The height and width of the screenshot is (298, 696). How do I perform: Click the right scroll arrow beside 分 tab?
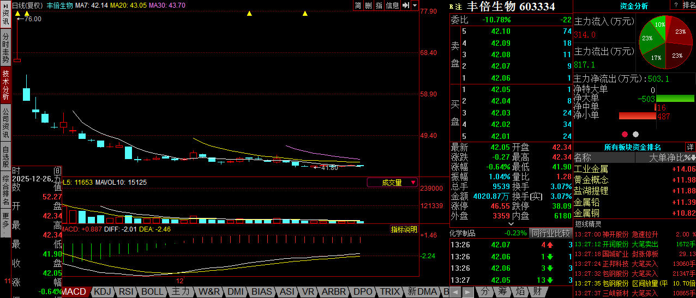(468, 292)
